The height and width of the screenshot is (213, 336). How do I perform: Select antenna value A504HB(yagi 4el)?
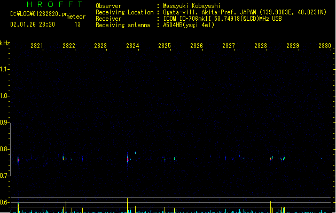pos(189,25)
